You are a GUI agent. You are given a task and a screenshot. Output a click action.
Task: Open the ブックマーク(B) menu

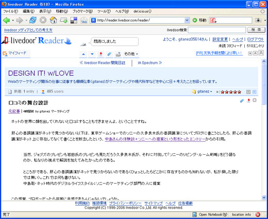(x=82, y=11)
